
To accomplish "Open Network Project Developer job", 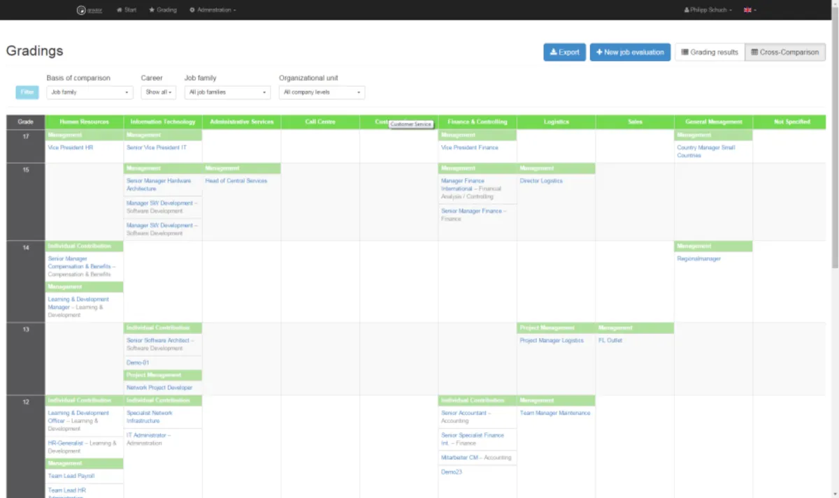I will tap(159, 388).
